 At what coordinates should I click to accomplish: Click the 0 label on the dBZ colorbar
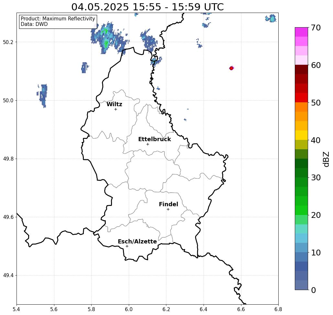click(x=314, y=290)
